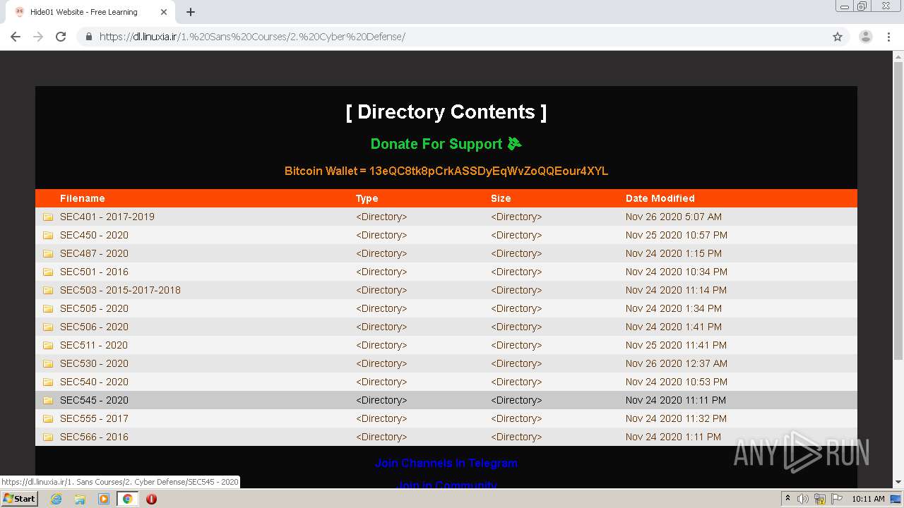Click the folder icon for SEC566 - 2016
This screenshot has width=904, height=508.
[x=48, y=437]
